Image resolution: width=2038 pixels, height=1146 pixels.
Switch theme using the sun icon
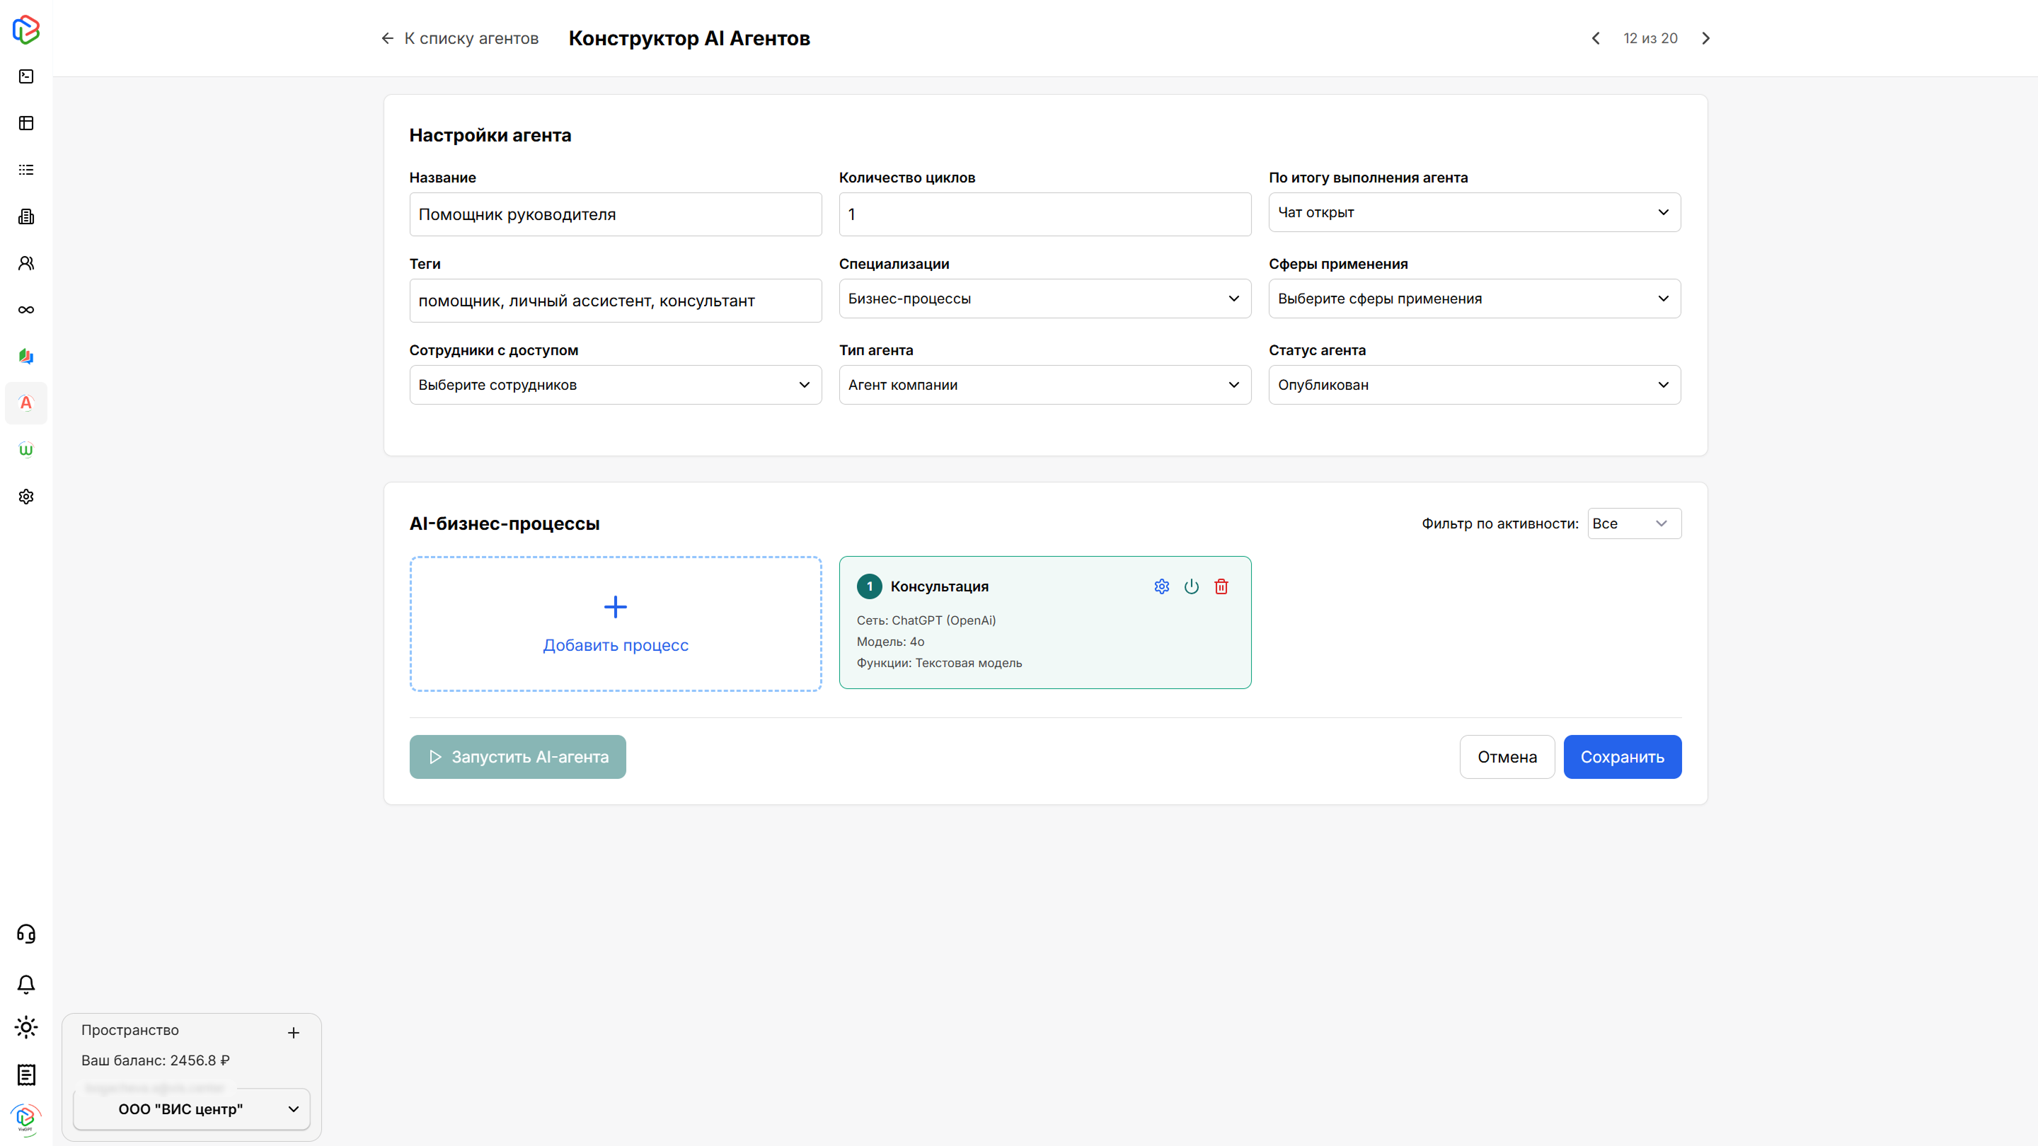pos(26,1027)
